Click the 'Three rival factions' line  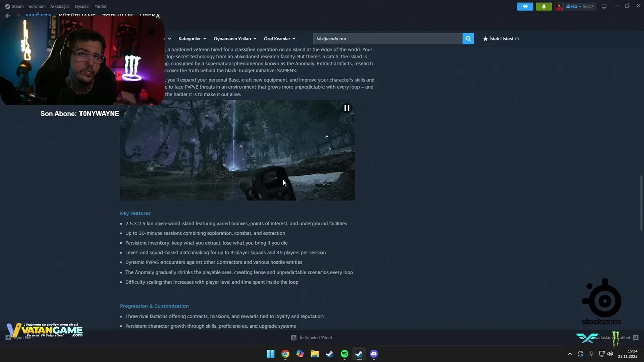224,317
